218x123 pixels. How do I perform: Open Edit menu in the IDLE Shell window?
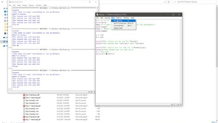14,5
